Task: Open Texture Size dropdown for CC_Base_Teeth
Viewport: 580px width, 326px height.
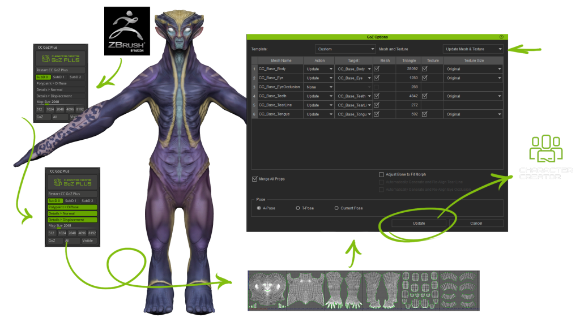Action: [x=473, y=96]
